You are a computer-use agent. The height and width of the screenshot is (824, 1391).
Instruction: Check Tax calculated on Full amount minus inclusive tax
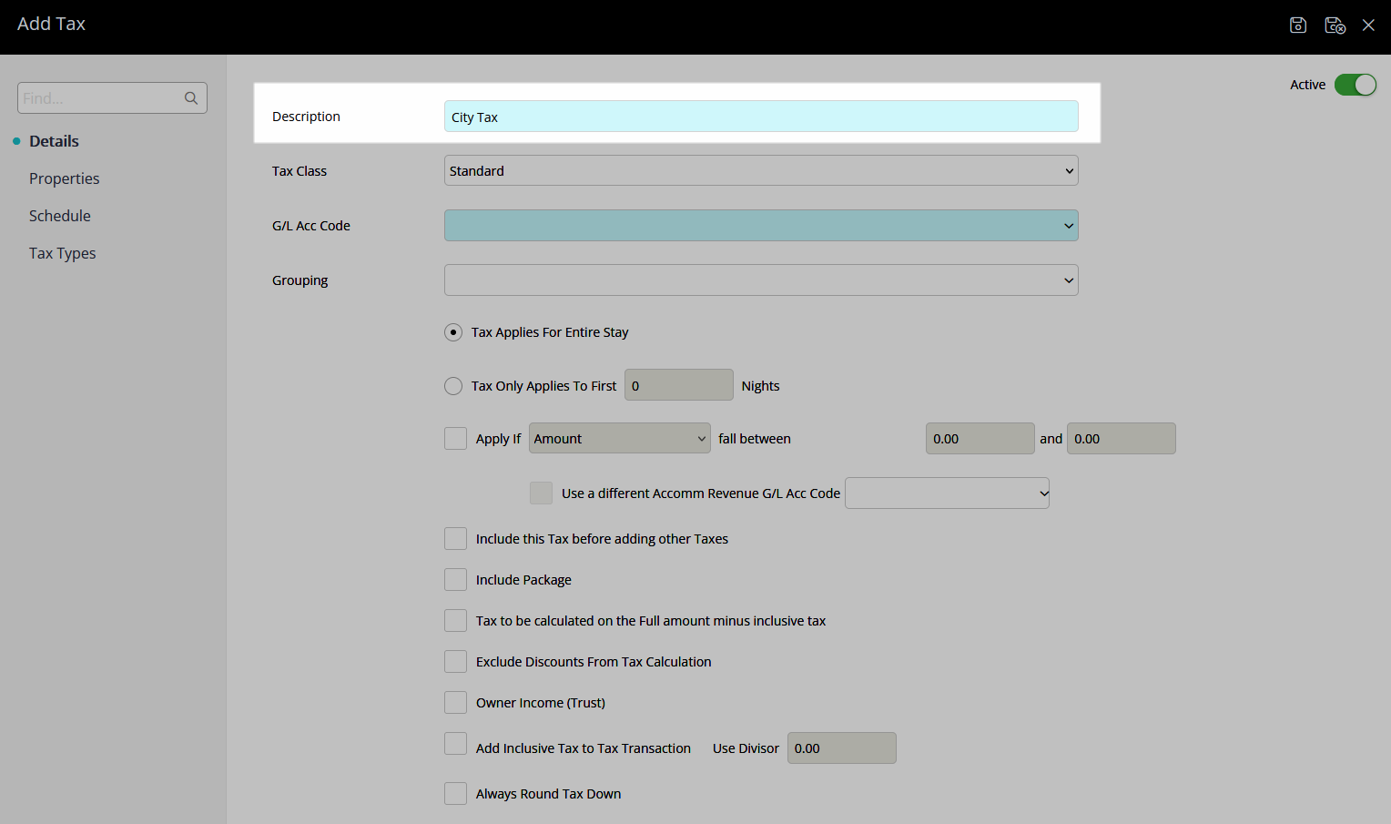[x=455, y=621]
